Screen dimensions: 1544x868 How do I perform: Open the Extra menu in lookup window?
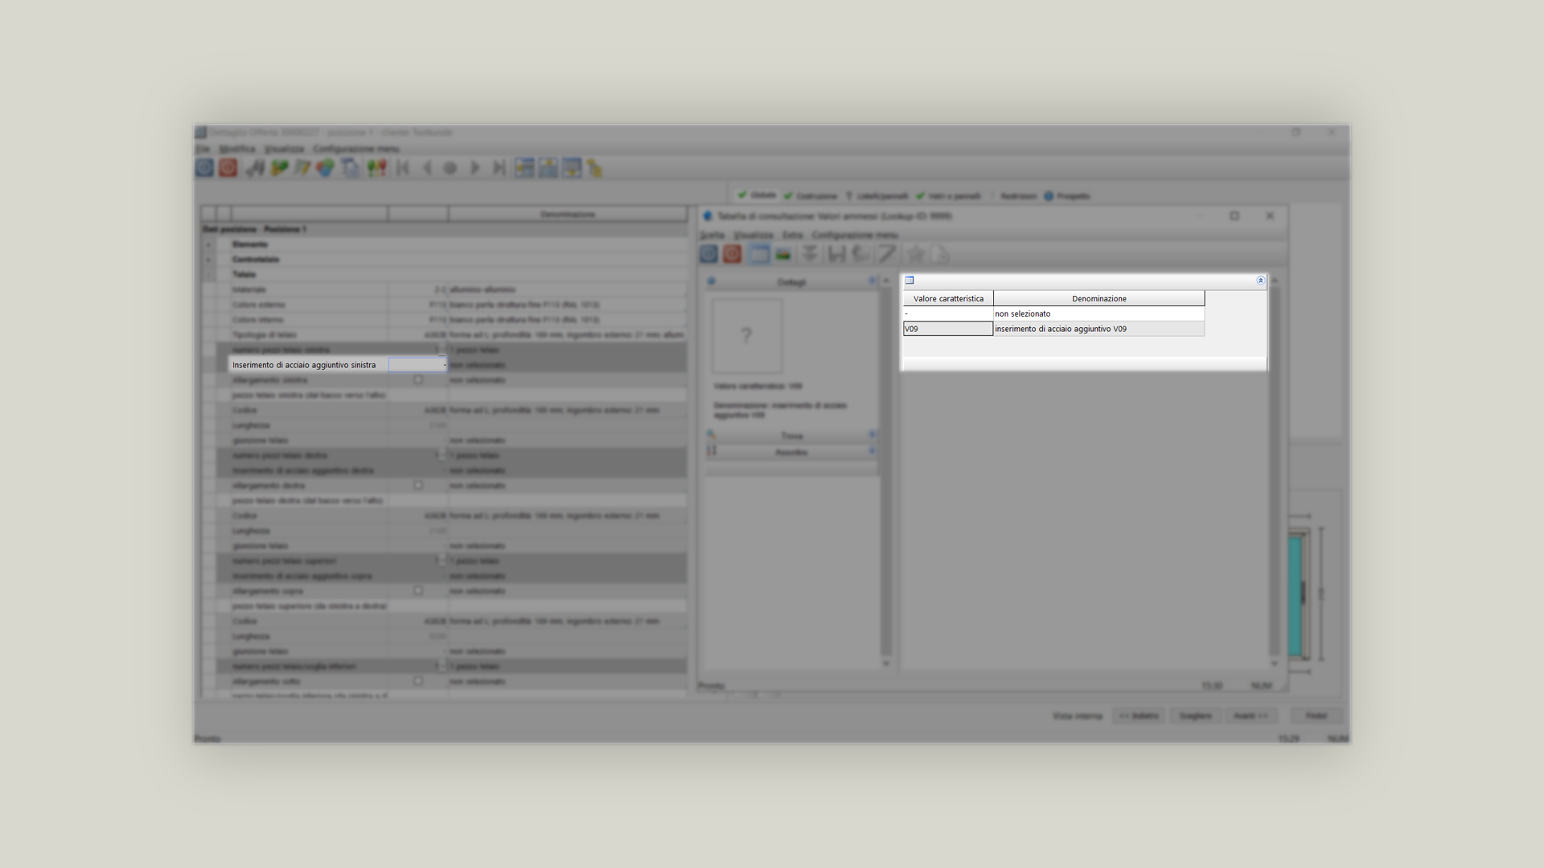[x=792, y=235]
